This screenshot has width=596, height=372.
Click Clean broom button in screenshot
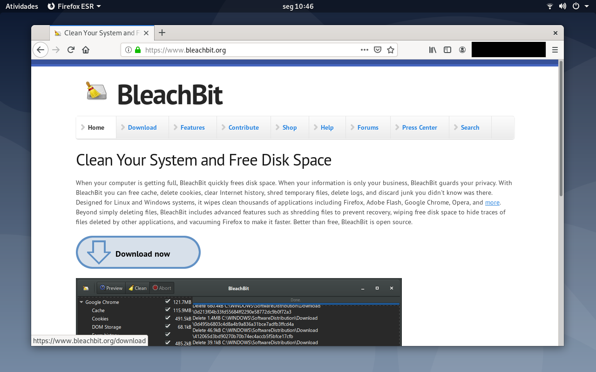pyautogui.click(x=137, y=288)
